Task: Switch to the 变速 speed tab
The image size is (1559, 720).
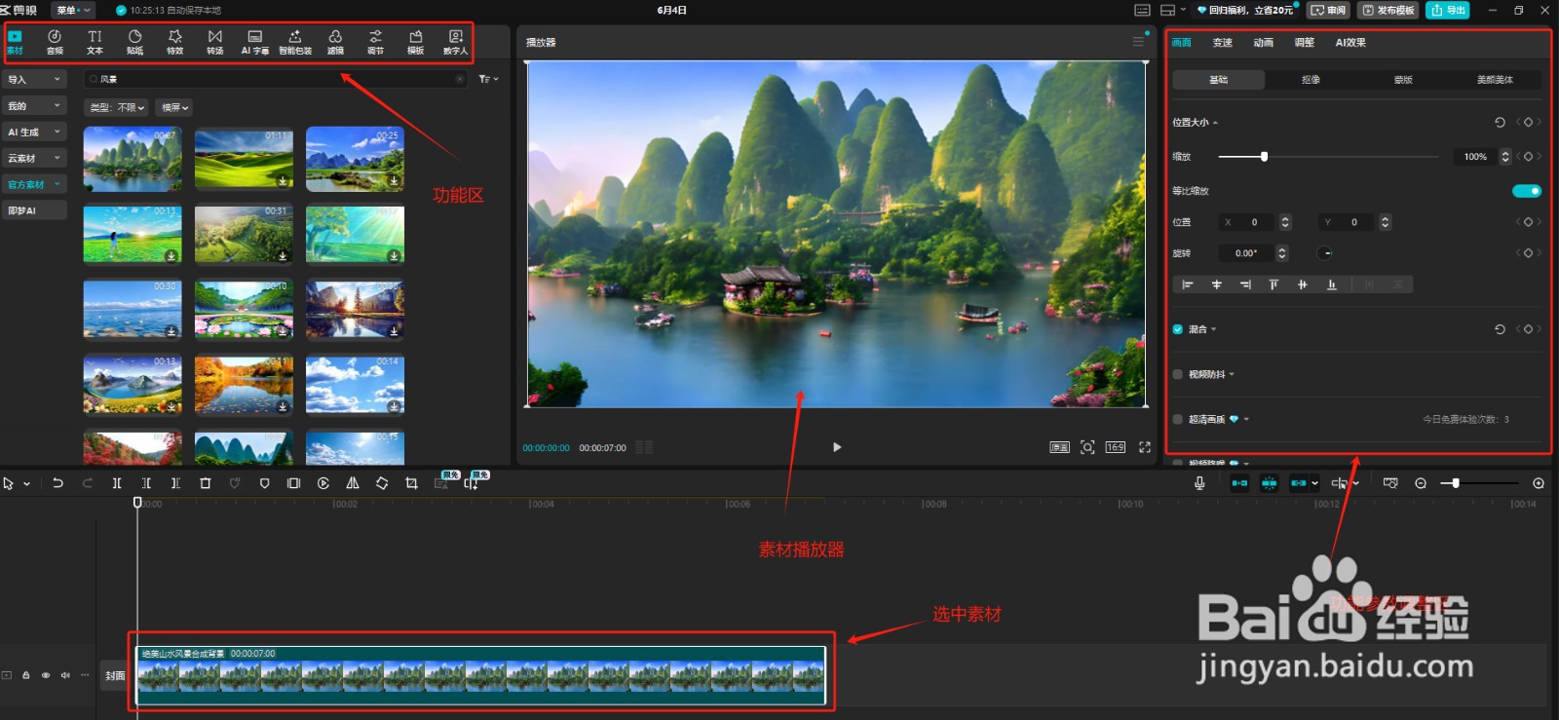Action: tap(1223, 43)
